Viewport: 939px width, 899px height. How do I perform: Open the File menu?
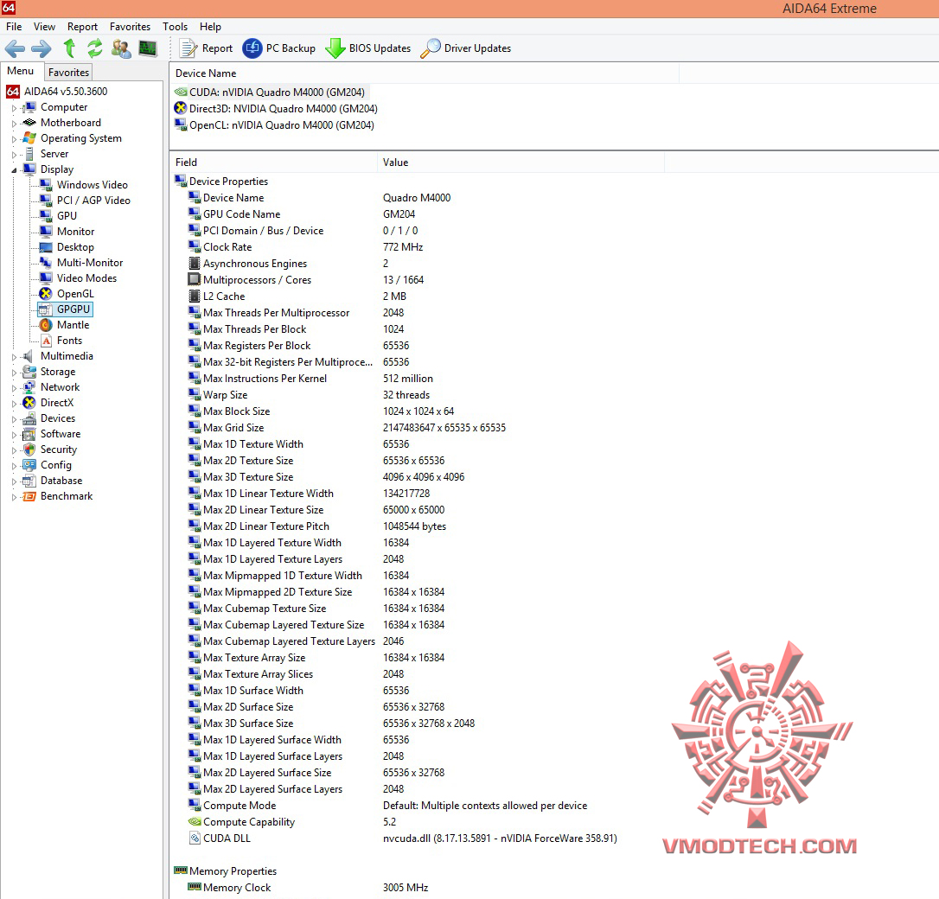(14, 26)
